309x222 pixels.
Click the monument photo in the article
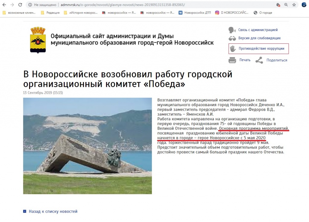[x=88, y=146]
